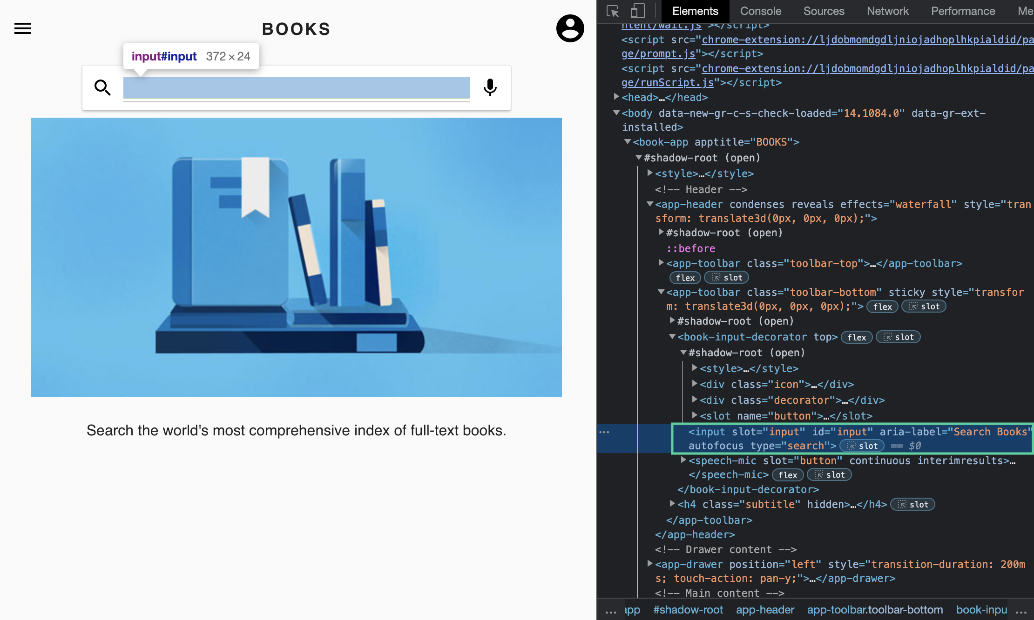Image resolution: width=1034 pixels, height=620 pixels.
Task: Expand the head element node
Action: pyautogui.click(x=616, y=97)
